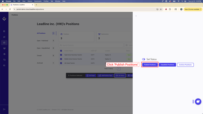This screenshot has height=114, width=203.
Task: Click job ID 22471
Action: point(93,55)
